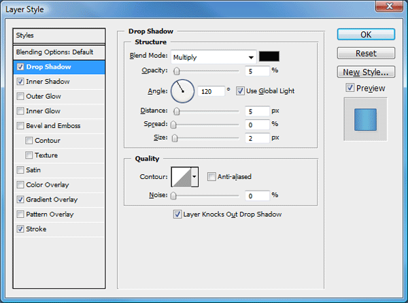408x303 pixels.
Task: Check the Bevel and Emboss box
Action: tap(20, 126)
